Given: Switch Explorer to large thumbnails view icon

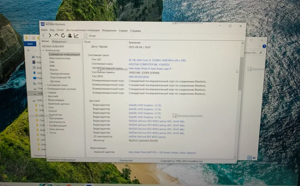Looking at the screenshot, I should coord(254,158).
